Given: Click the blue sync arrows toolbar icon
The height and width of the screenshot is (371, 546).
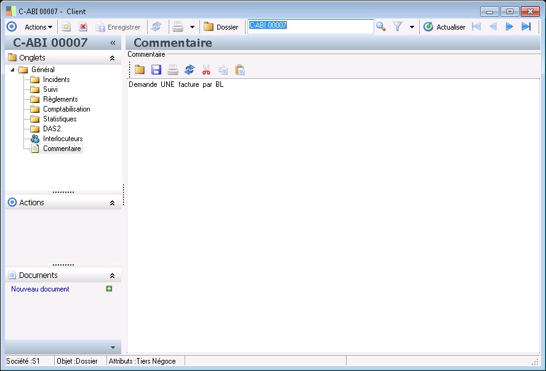Looking at the screenshot, I should point(156,27).
